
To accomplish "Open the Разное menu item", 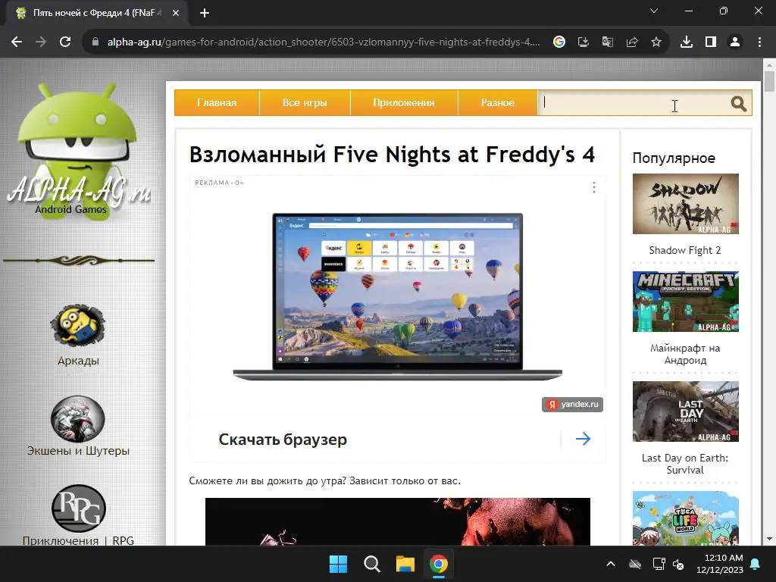I will 497,102.
